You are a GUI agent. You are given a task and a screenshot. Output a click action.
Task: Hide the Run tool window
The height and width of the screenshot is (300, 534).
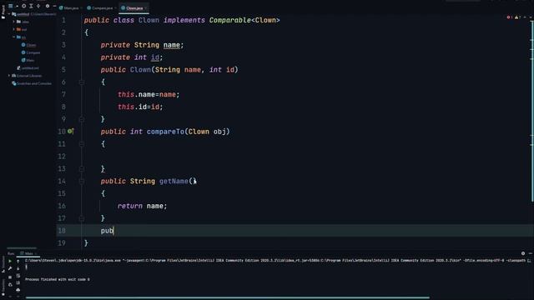[x=531, y=253]
